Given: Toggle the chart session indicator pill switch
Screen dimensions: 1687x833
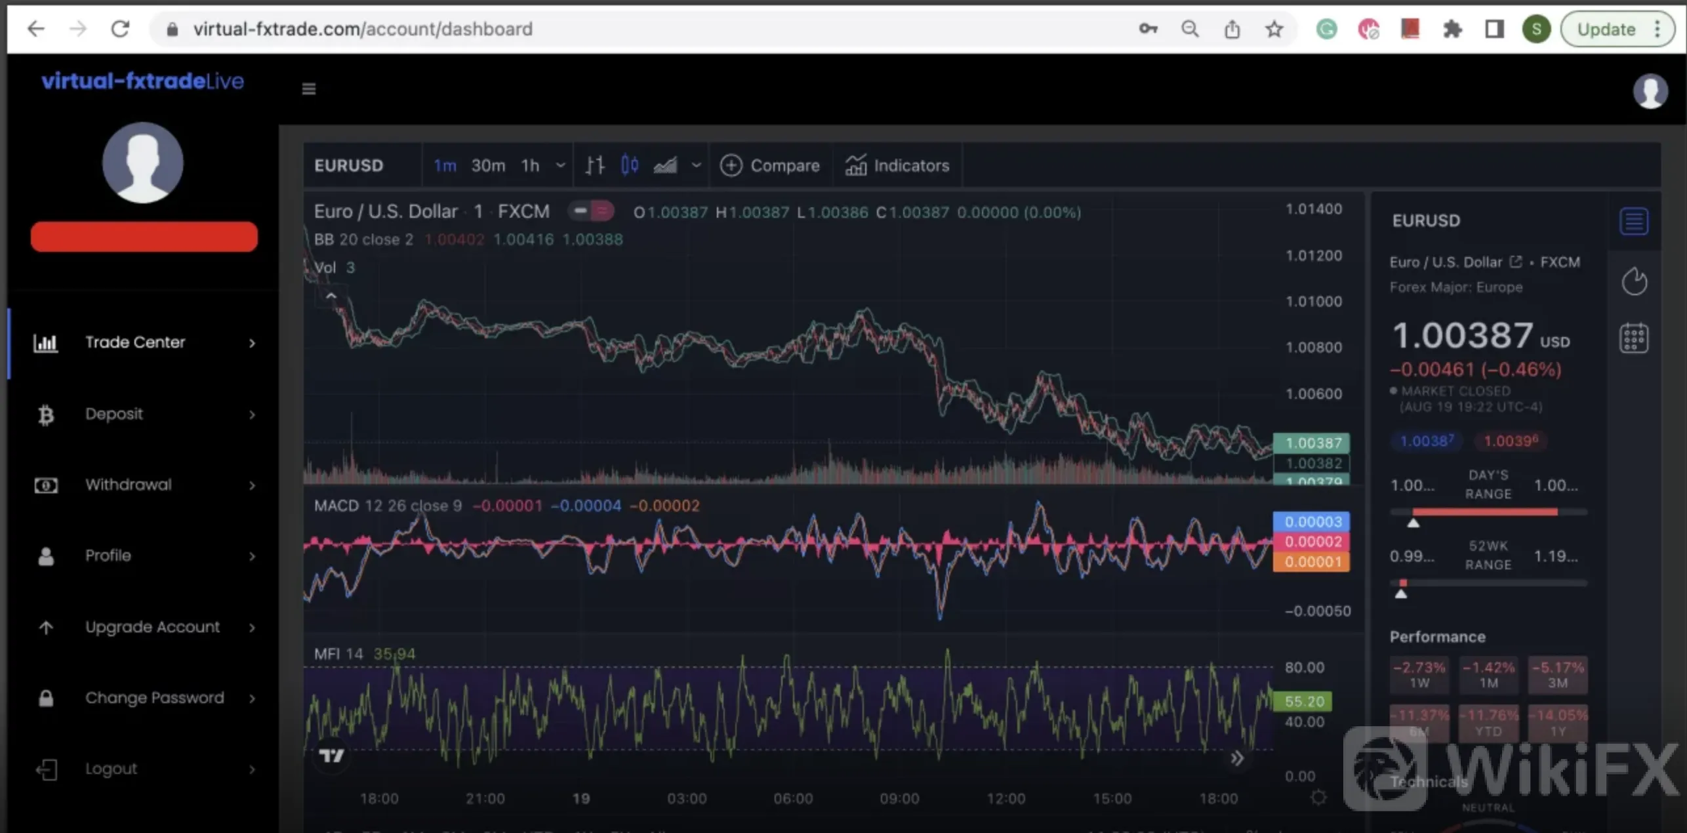Looking at the screenshot, I should pos(591,211).
